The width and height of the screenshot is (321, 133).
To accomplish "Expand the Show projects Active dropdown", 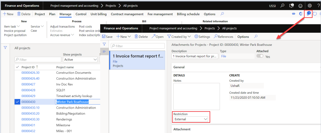I will coord(80,60).
